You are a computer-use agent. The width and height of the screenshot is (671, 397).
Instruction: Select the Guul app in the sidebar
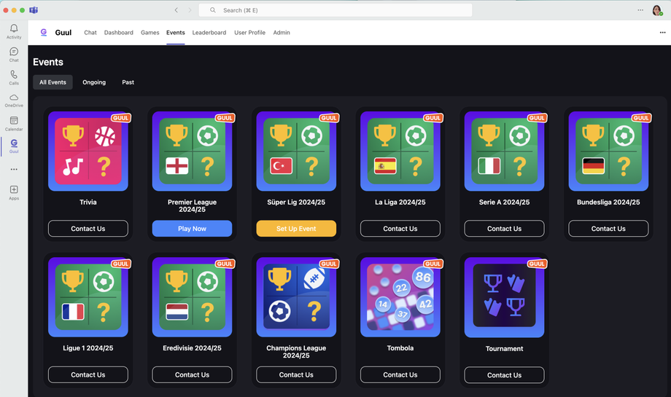14,146
